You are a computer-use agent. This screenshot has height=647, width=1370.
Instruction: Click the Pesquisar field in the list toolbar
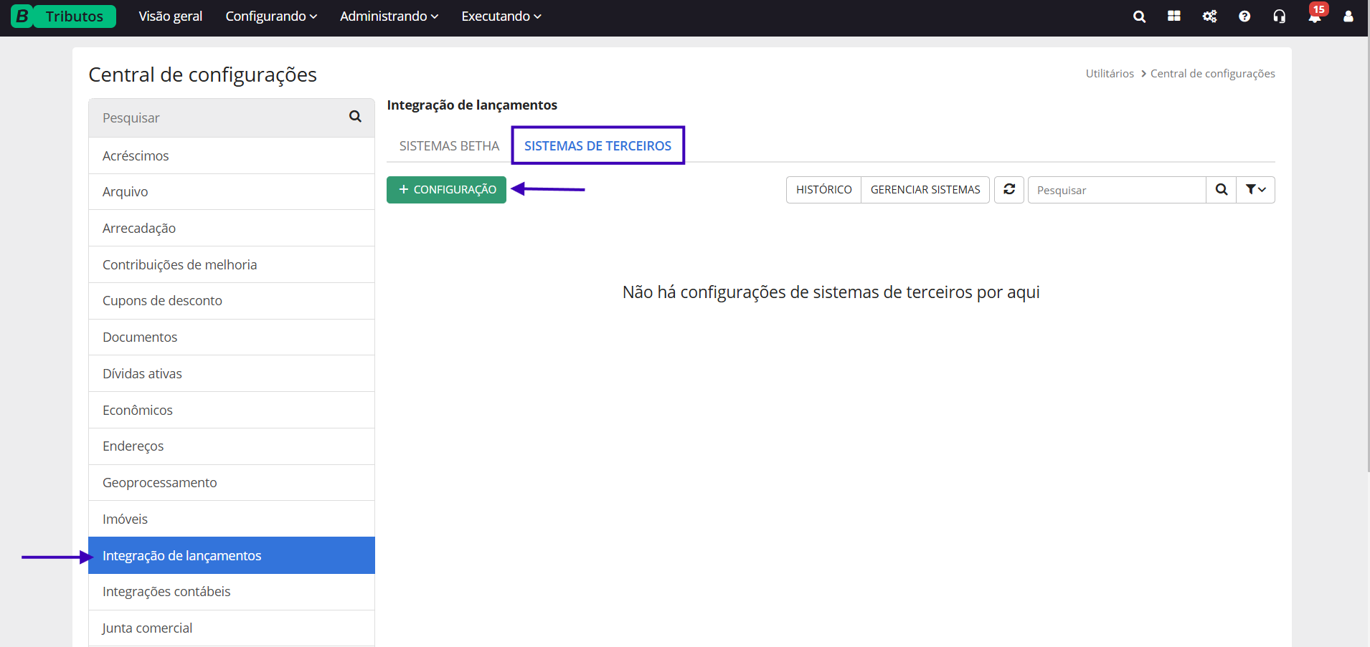[1117, 190]
